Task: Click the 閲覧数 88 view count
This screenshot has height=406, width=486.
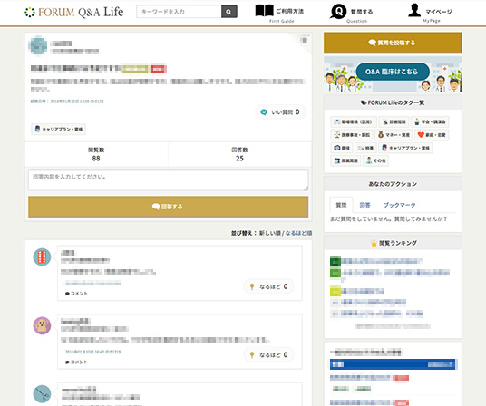Action: [x=96, y=154]
